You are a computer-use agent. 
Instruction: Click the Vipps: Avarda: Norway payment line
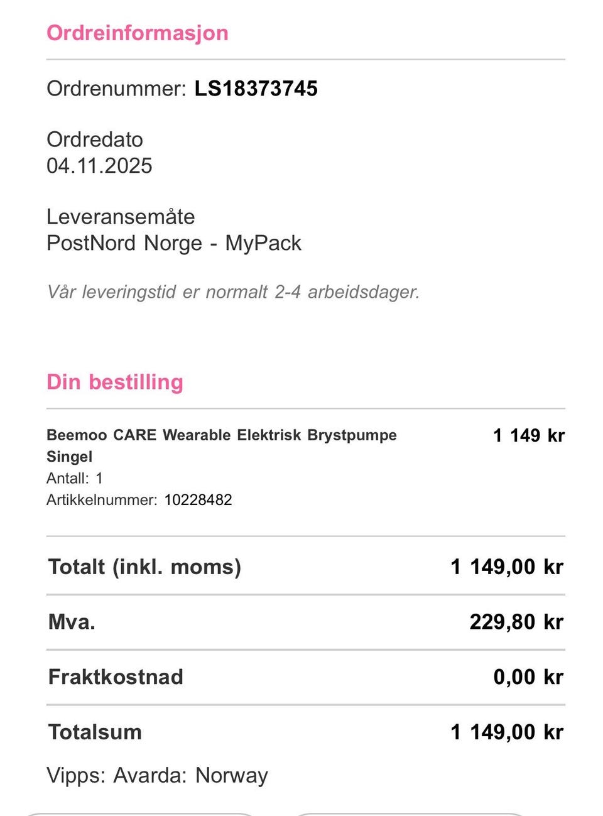157,775
